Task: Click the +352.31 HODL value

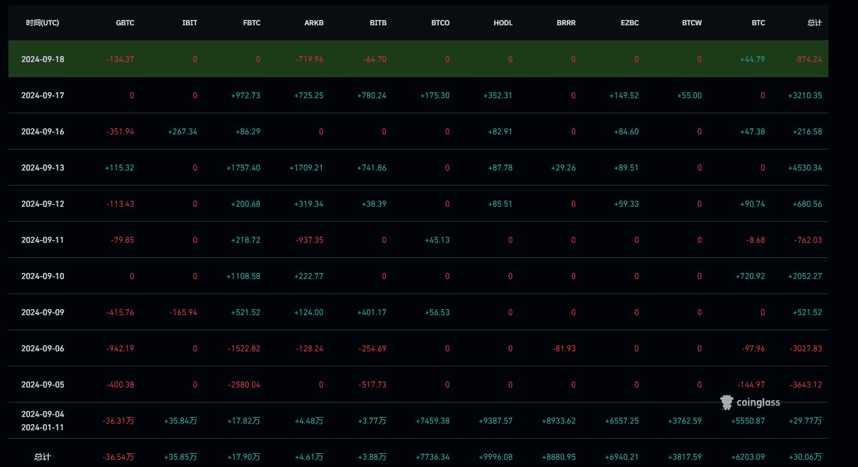Action: (498, 95)
